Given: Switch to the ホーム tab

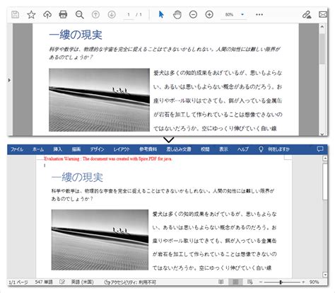Looking at the screenshot, I should (38, 149).
